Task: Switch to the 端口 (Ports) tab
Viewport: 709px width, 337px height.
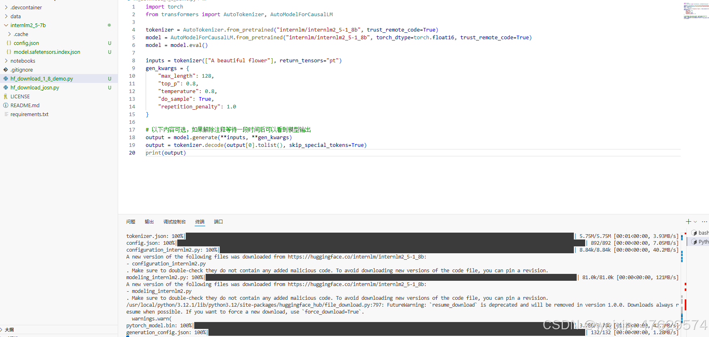Action: point(219,222)
